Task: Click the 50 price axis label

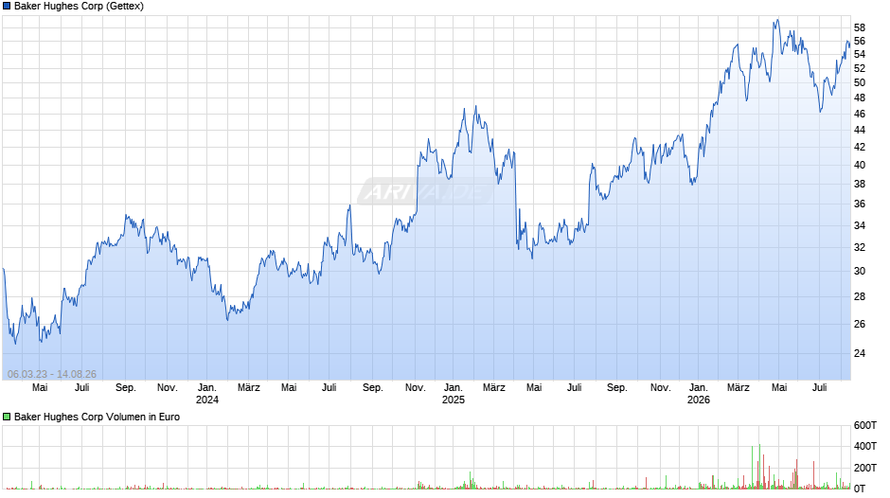Action: (x=860, y=83)
